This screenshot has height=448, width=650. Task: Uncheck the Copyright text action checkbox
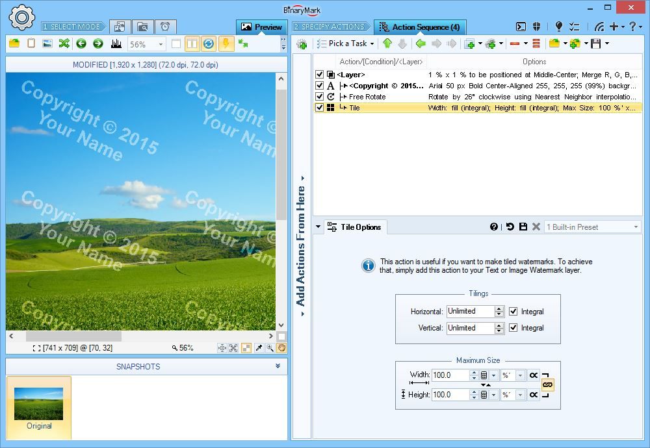[x=319, y=86]
